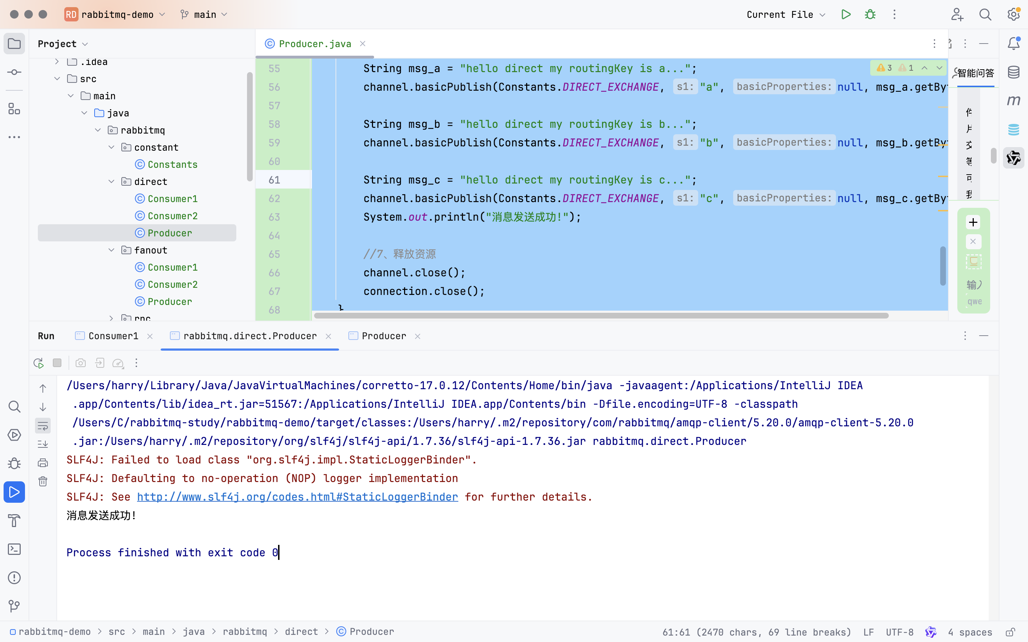Click the Stop process square icon

point(57,363)
